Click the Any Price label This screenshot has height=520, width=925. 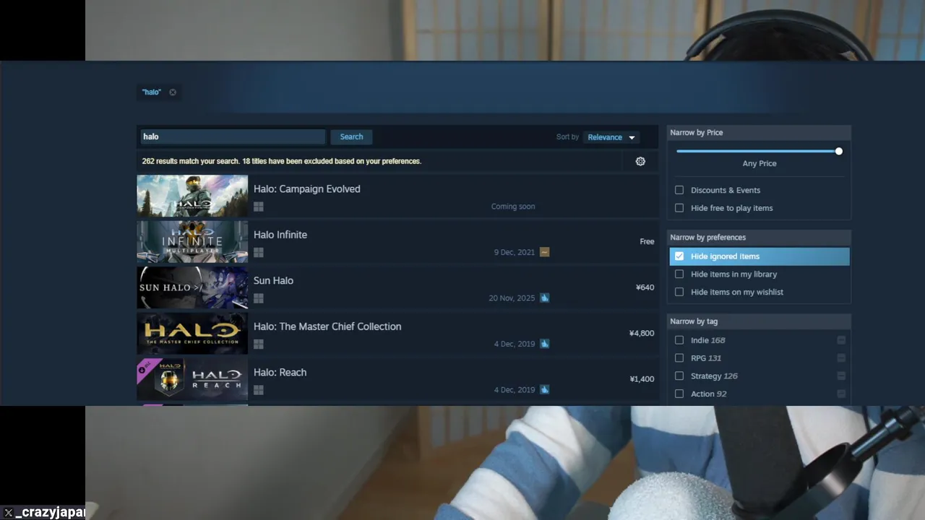[760, 164]
